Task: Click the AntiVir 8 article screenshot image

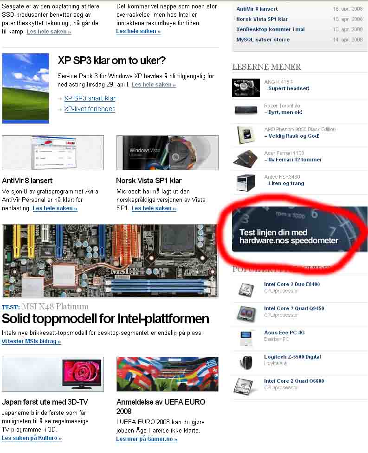Action: tap(53, 153)
